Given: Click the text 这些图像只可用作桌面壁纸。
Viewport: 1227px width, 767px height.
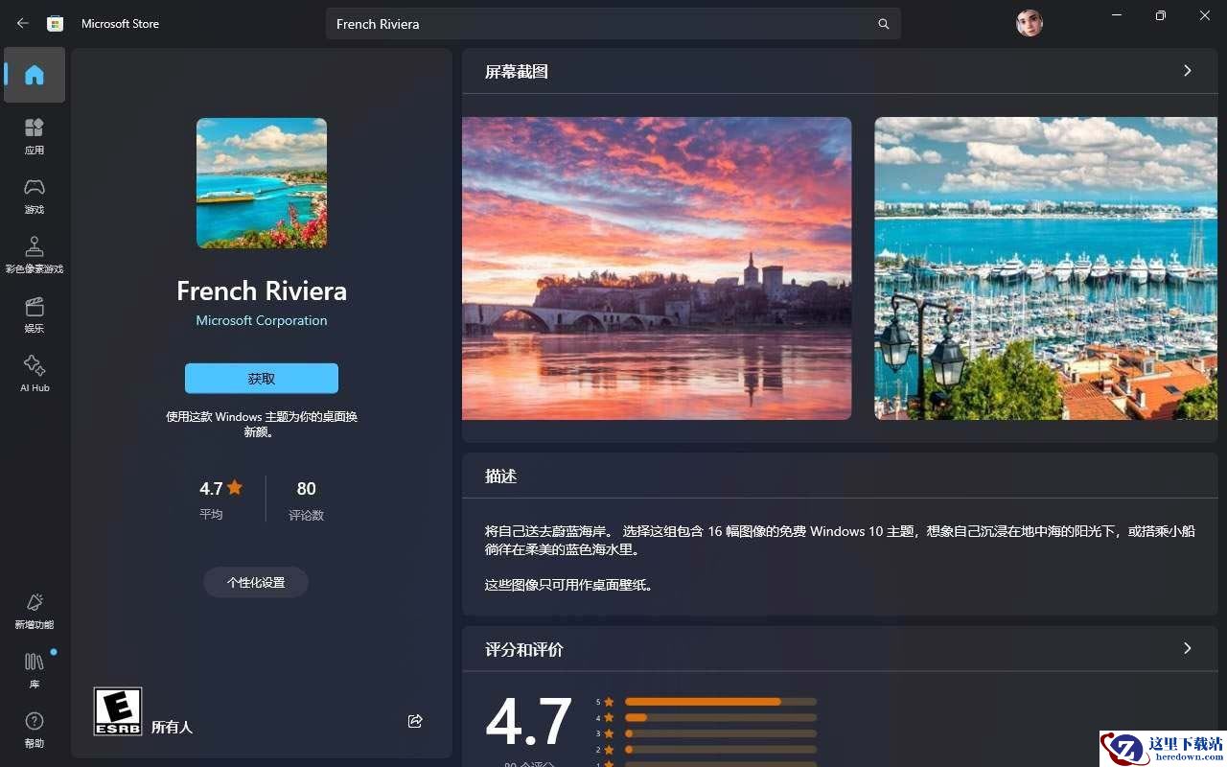Looking at the screenshot, I should (571, 585).
